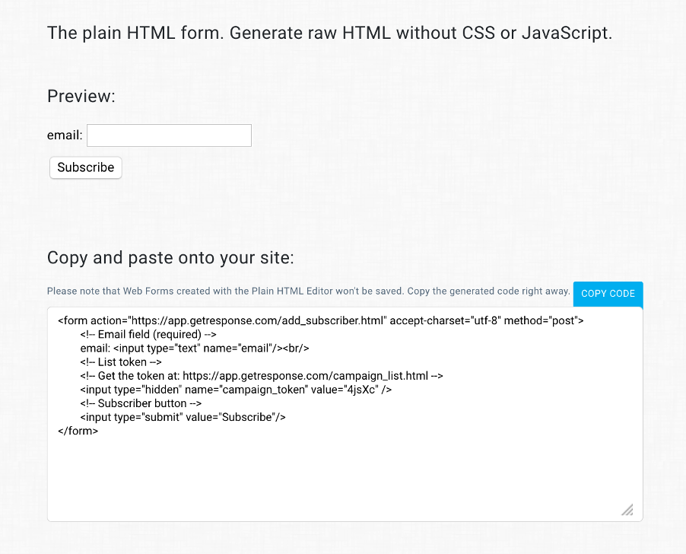Click the plain HTML form description heading
This screenshot has width=686, height=554.
[x=329, y=33]
